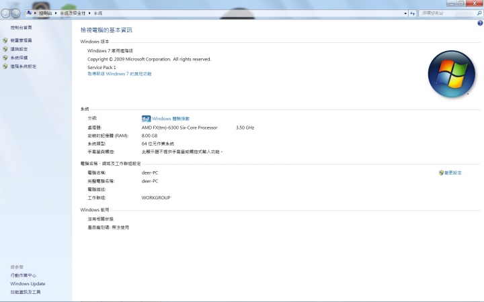The width and height of the screenshot is (484, 302).
Task: Click the shield icon beside 遠端設定
Action: click(x=5, y=49)
